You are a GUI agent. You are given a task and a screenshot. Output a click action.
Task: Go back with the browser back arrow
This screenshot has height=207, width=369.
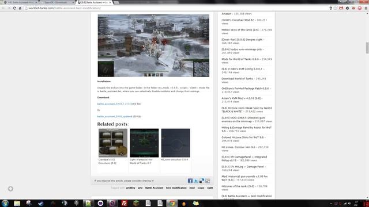click(3, 8)
